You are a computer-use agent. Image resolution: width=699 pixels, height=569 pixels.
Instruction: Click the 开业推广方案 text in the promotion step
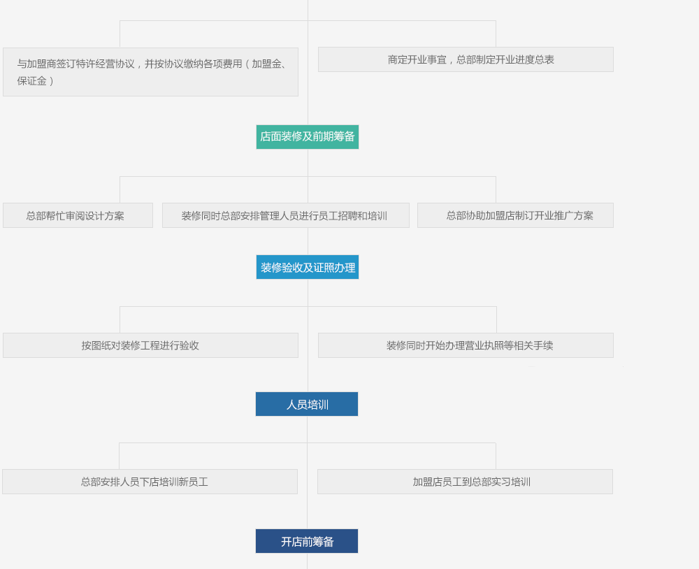[x=564, y=216]
